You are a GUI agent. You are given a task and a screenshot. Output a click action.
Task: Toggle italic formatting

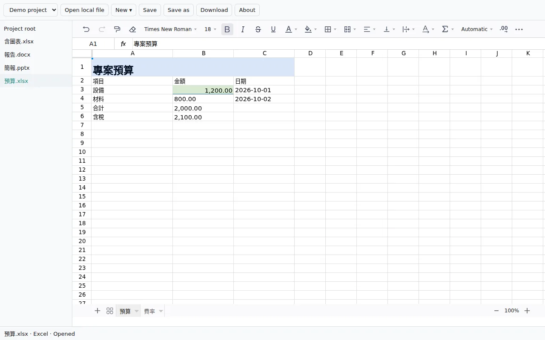pos(243,29)
